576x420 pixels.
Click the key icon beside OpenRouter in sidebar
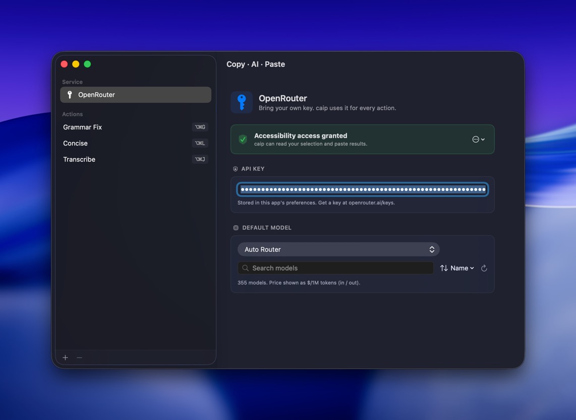click(x=70, y=95)
